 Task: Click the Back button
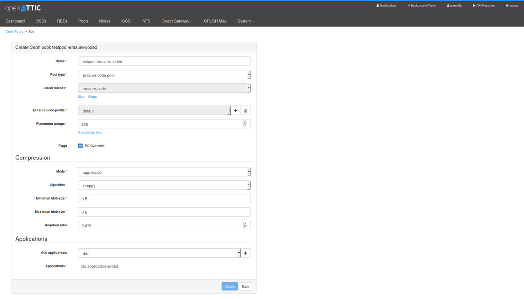pyautogui.click(x=245, y=286)
